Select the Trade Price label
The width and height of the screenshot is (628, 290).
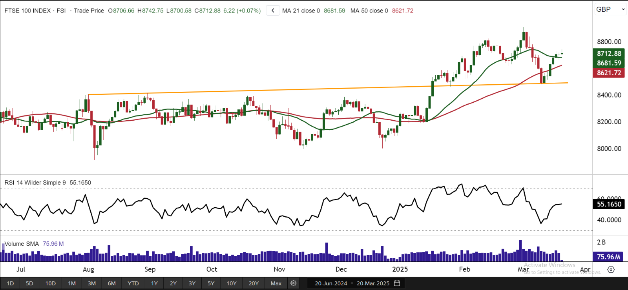[x=89, y=11]
